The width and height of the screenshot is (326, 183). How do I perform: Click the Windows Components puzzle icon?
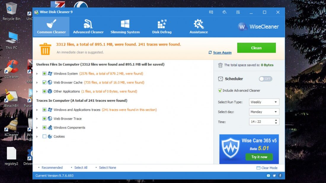pyautogui.click(x=50, y=127)
